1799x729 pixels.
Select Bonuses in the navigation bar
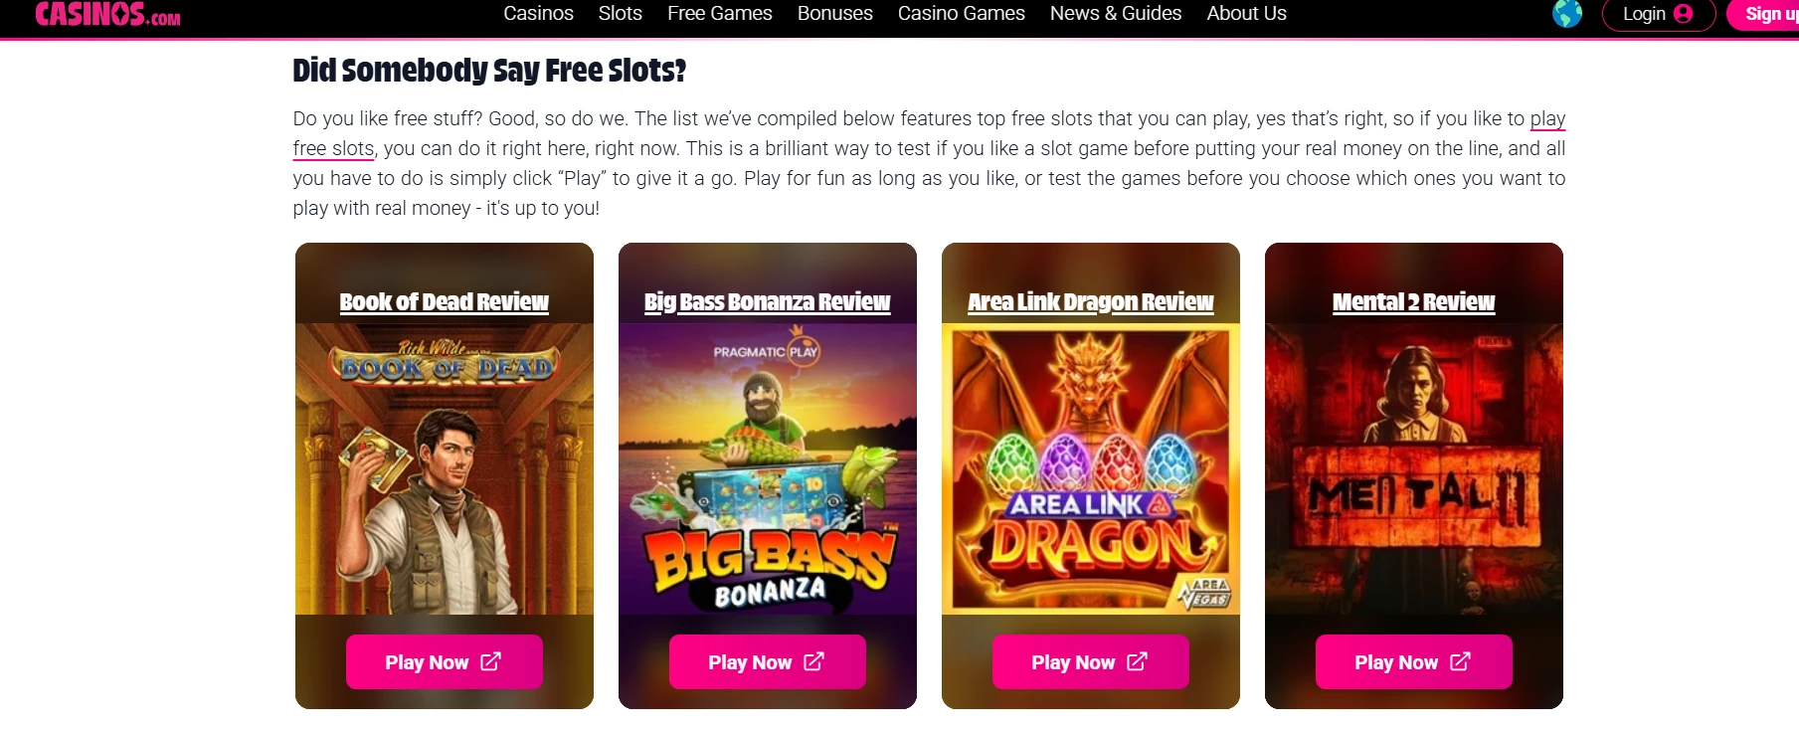(x=835, y=13)
